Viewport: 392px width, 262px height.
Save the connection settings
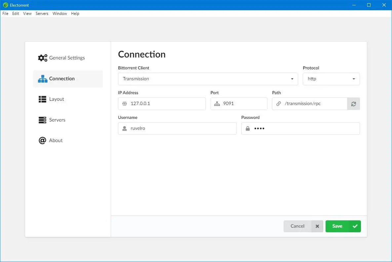(343, 226)
